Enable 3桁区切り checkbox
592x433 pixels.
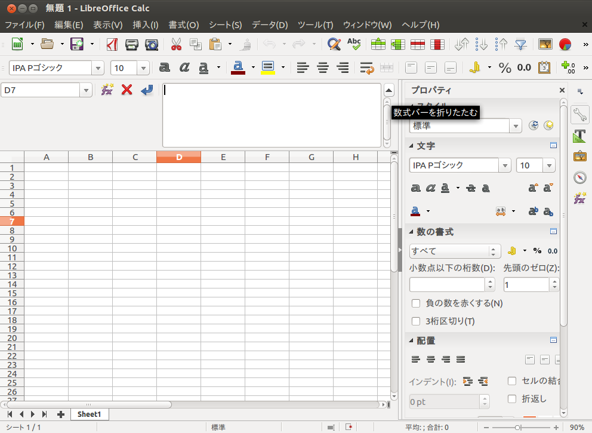pyautogui.click(x=416, y=321)
